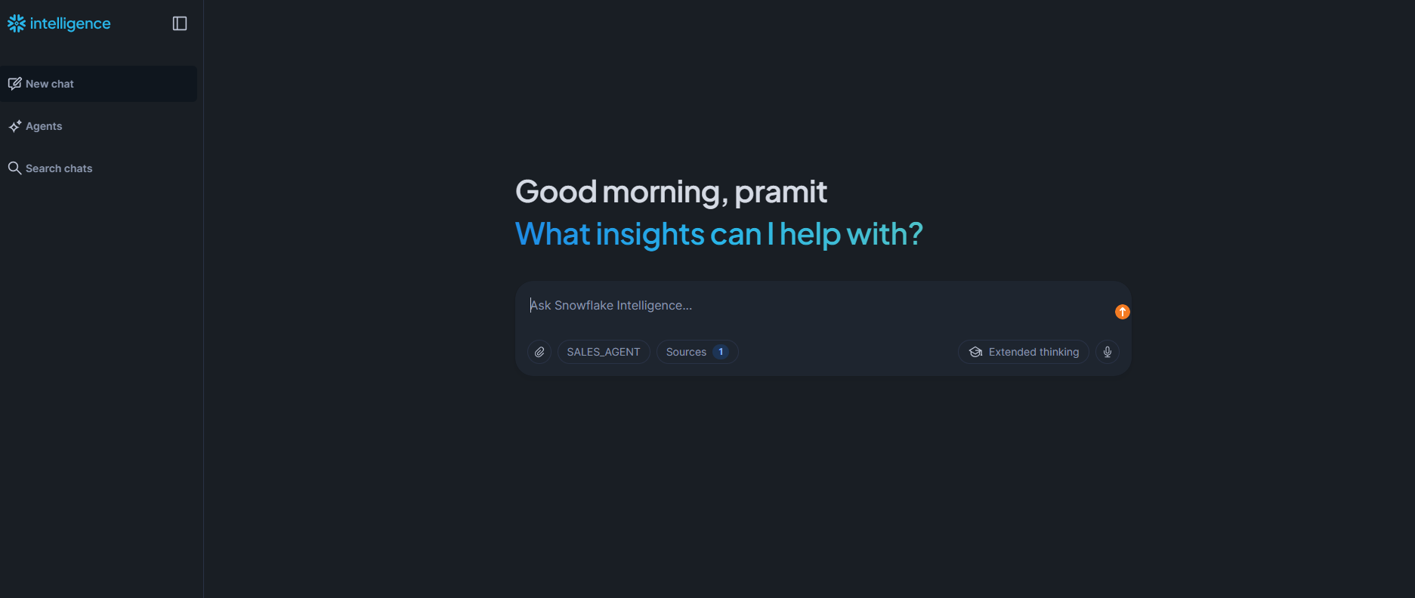The height and width of the screenshot is (598, 1415).
Task: Attach a file with the paperclip
Action: [539, 352]
